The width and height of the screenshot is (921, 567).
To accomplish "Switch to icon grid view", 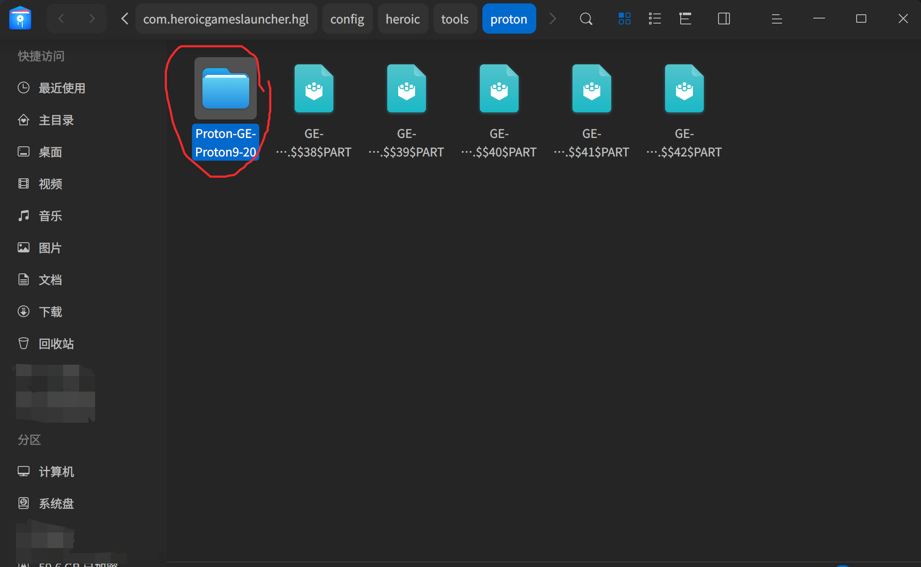I will point(625,19).
